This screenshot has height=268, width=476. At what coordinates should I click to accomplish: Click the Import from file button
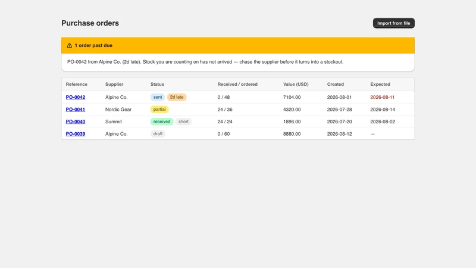[393, 23]
